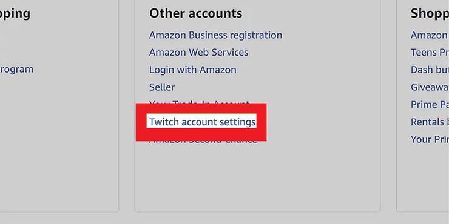Click empty space in the Other accounts card

coord(258,177)
